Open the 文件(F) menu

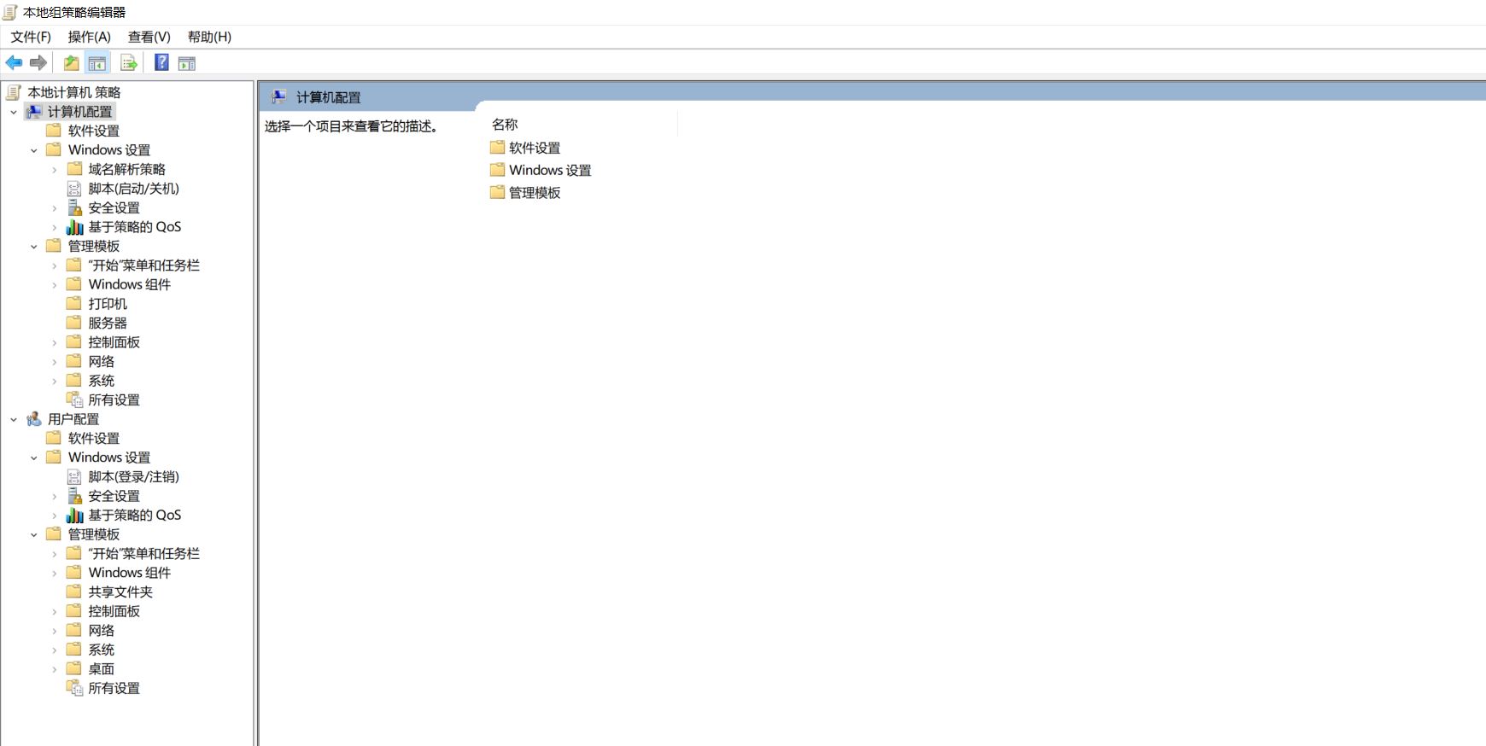[x=31, y=37]
